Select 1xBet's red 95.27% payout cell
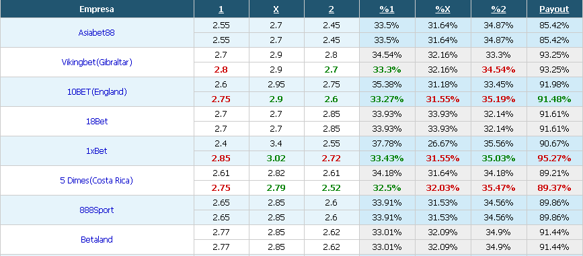 click(554, 159)
